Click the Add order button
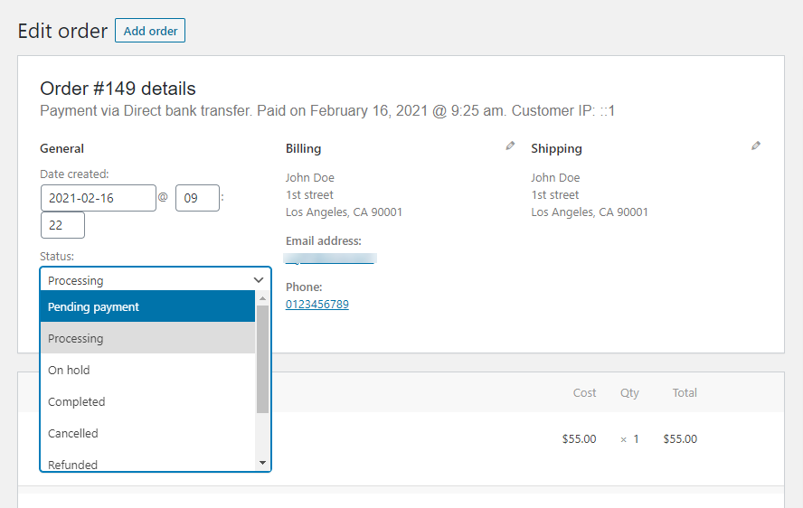This screenshot has width=803, height=508. click(150, 31)
